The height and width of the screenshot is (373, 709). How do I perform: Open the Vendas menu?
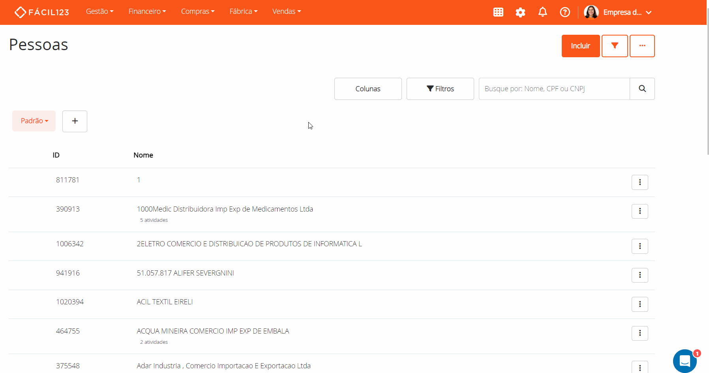[287, 11]
